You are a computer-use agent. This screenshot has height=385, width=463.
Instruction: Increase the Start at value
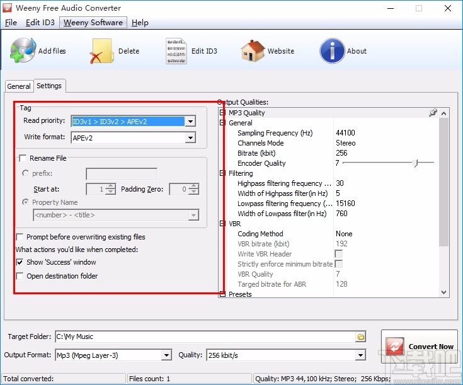tap(110, 186)
